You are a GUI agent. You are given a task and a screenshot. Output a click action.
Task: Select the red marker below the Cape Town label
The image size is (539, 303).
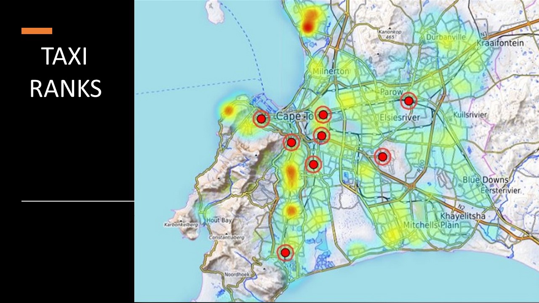291,143
